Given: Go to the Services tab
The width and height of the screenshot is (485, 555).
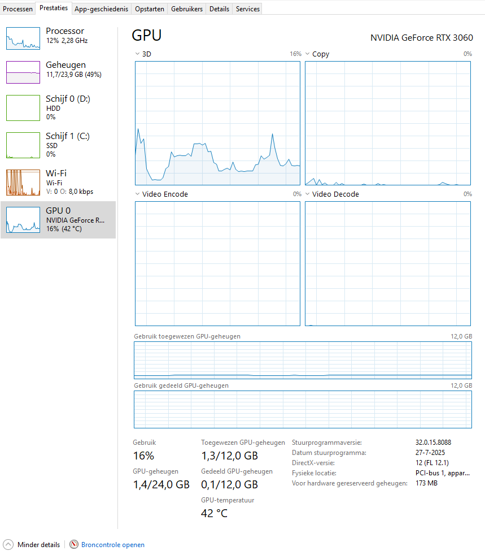Looking at the screenshot, I should coord(248,9).
